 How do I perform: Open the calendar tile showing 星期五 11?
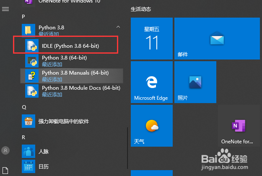coord(152,39)
